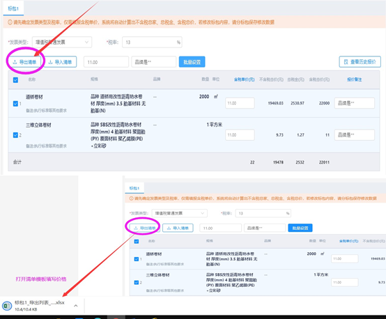Expand the download item options chevron

(76, 306)
